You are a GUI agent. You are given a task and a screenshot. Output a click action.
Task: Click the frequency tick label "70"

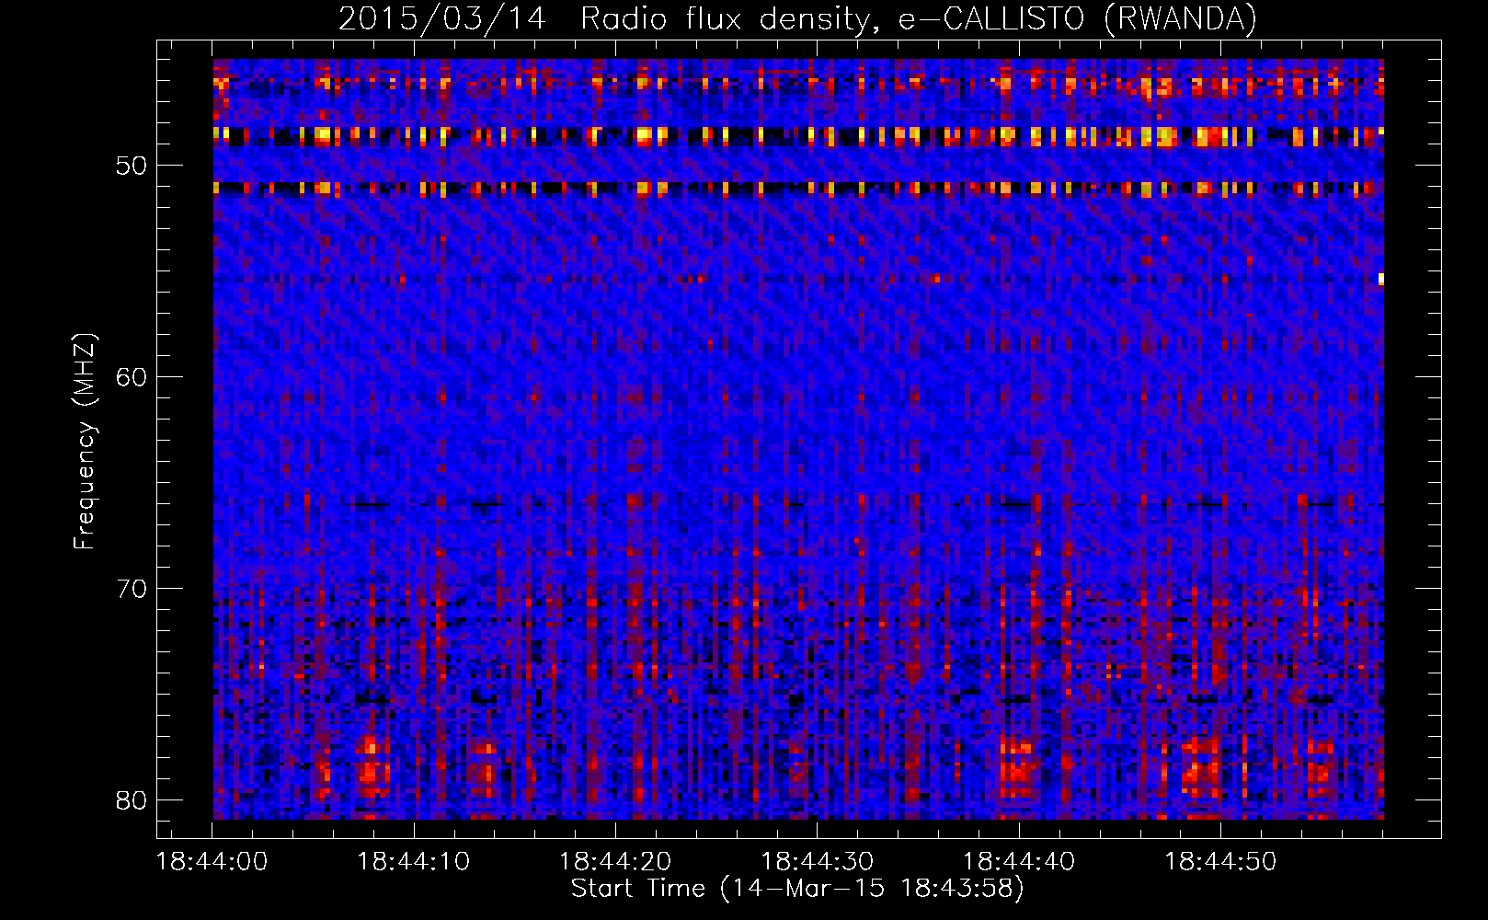[x=132, y=589]
